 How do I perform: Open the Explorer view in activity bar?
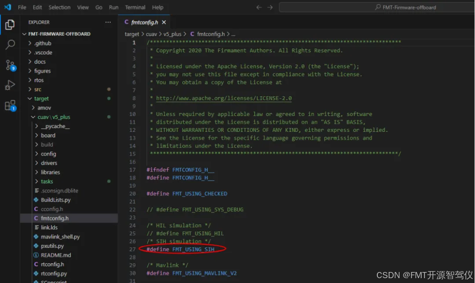click(x=10, y=25)
